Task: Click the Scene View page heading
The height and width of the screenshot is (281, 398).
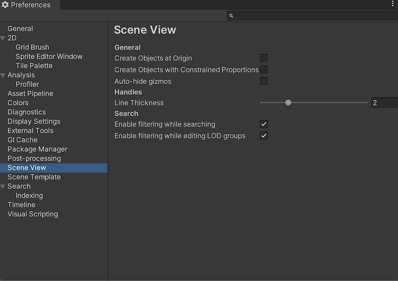Action: tap(145, 30)
